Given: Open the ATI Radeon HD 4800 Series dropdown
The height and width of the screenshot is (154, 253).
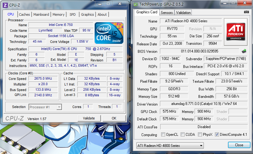Looking at the screenshot, I should [x=169, y=145].
